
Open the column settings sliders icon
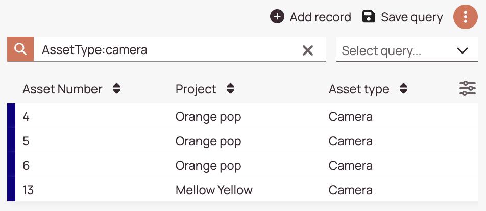click(468, 89)
